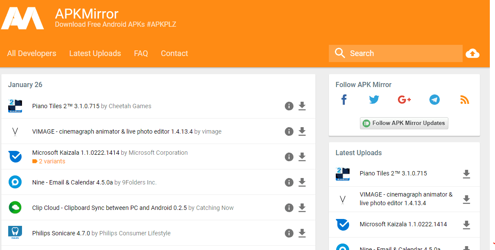Click inside the Search input field
495x250 pixels.
[388, 53]
